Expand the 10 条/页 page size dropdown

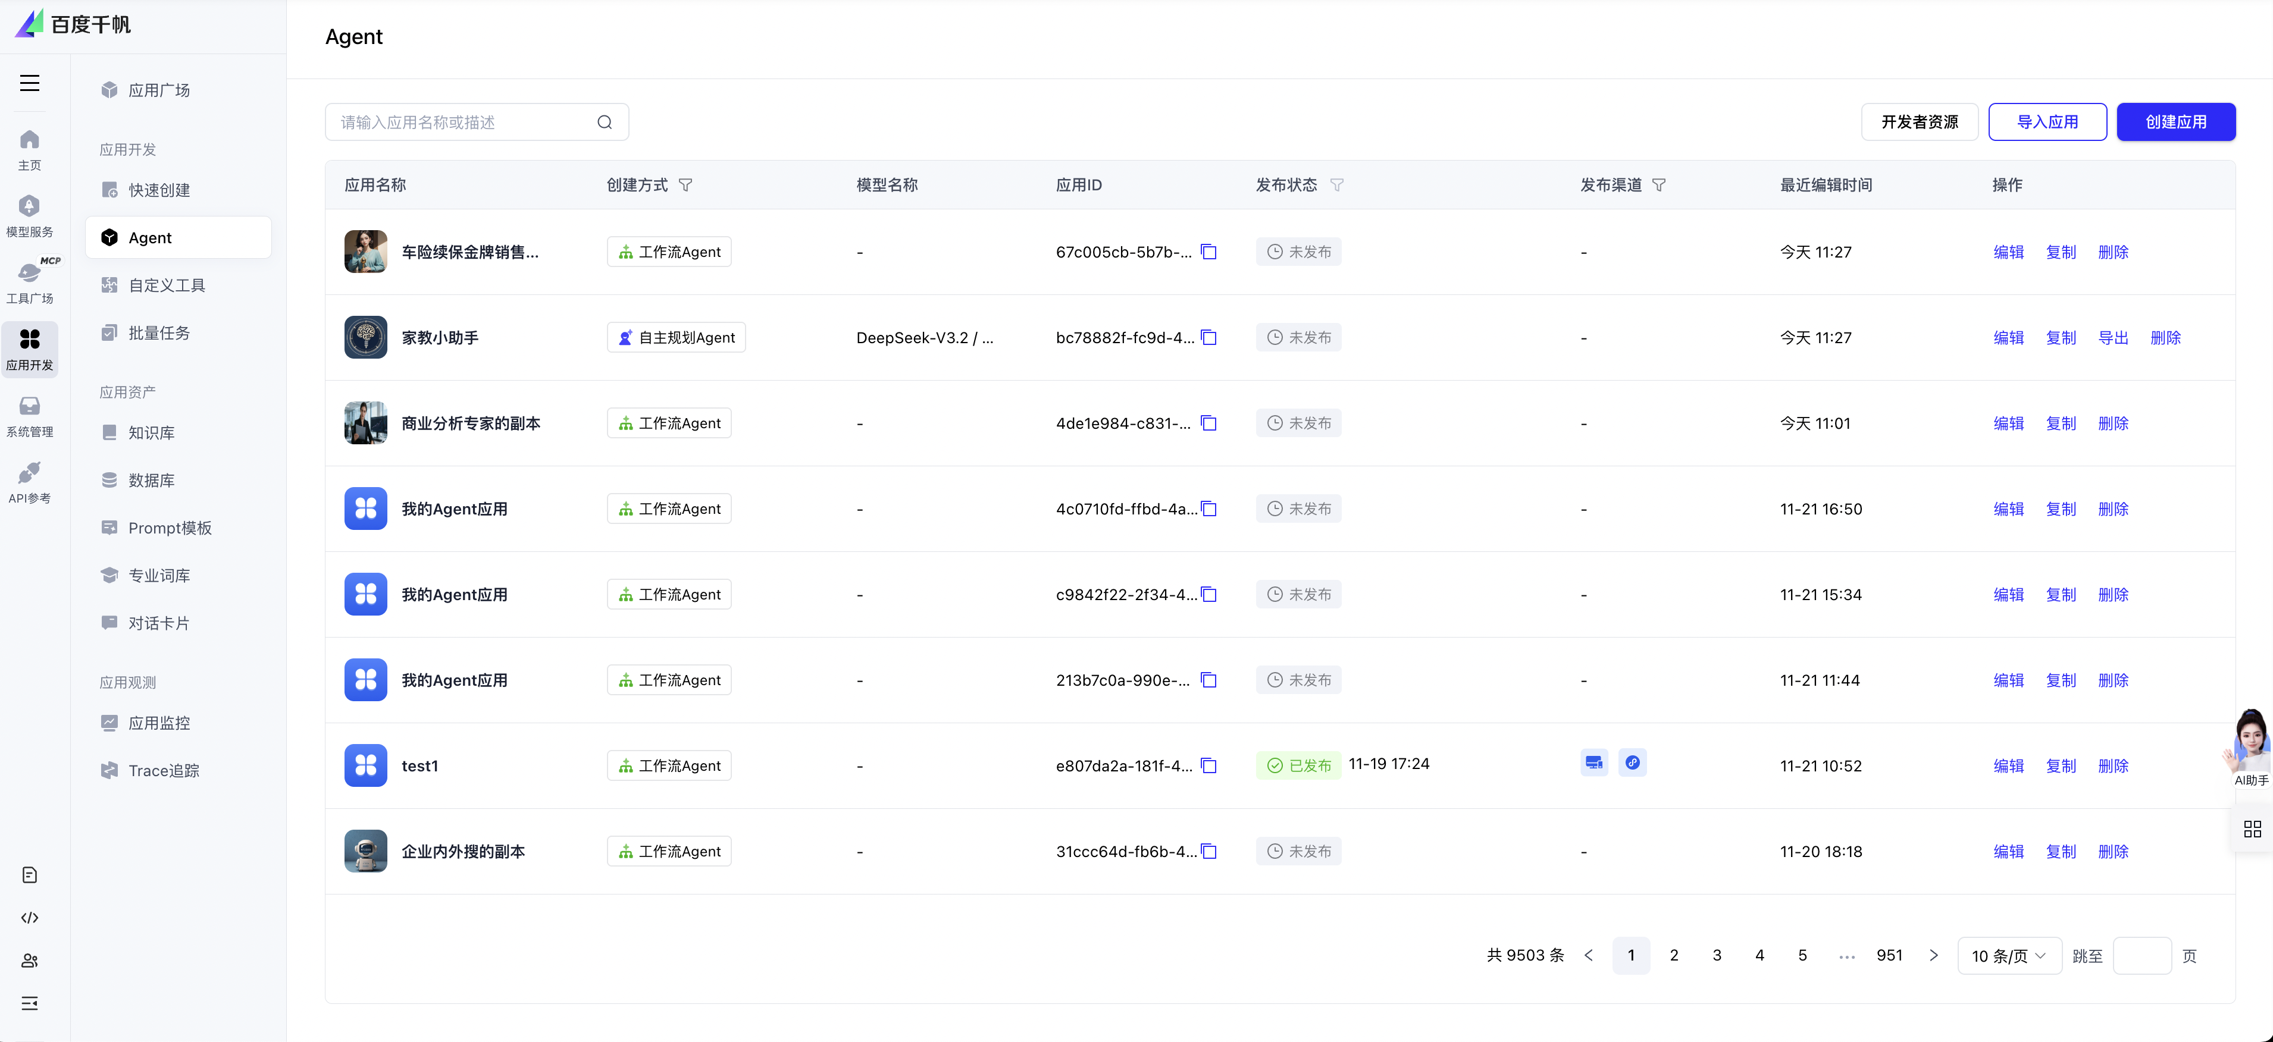point(2008,956)
